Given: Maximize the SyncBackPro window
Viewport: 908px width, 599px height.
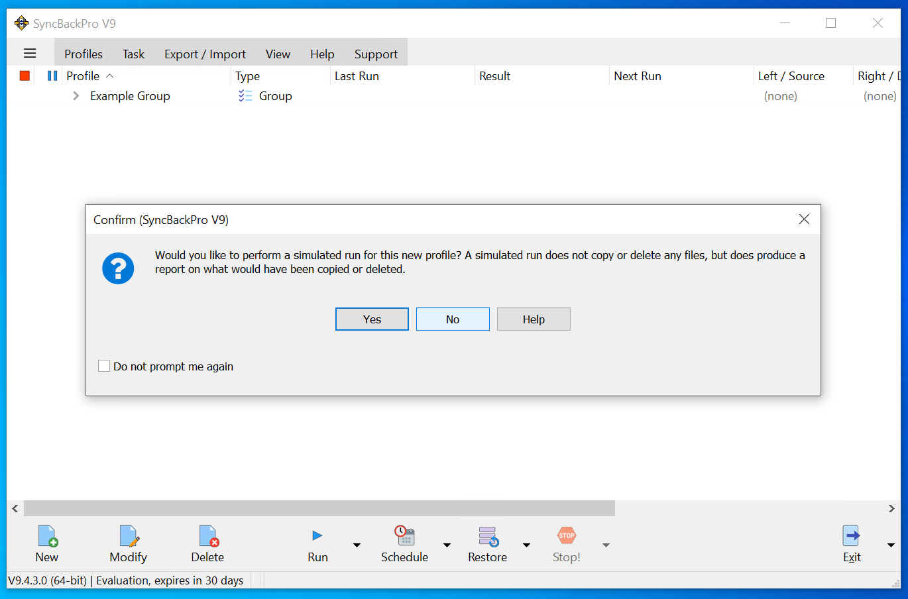Looking at the screenshot, I should [x=830, y=23].
